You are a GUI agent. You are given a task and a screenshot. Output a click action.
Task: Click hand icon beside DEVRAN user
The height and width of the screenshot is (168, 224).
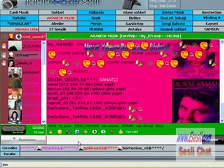pyautogui.click(x=4, y=55)
